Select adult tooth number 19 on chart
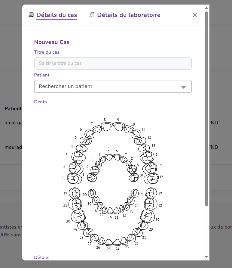Image resolution: width=232 pixels, height=268 pixels. (147, 215)
